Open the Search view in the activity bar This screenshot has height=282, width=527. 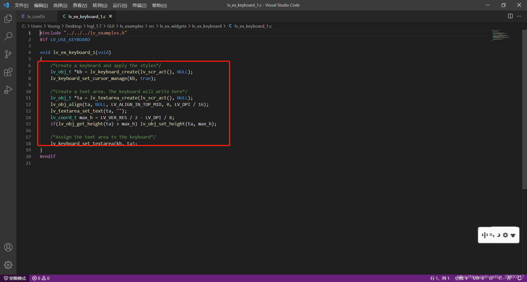[x=8, y=36]
